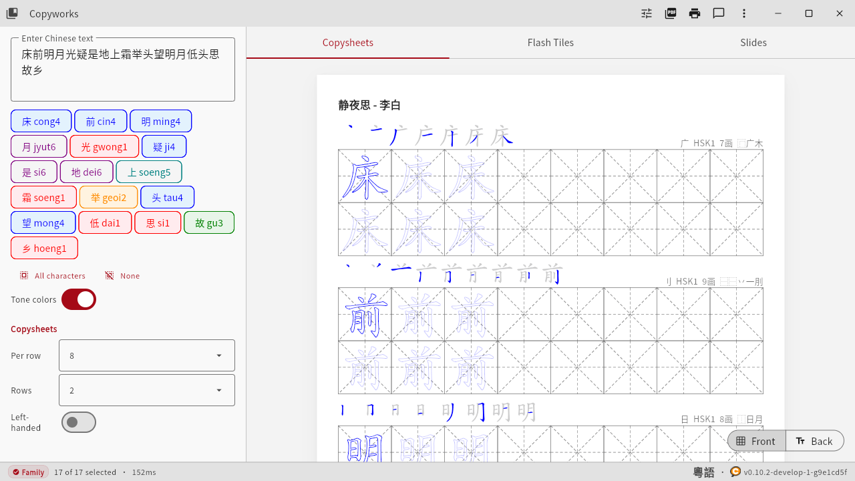855x481 pixels.
Task: Disable the Tone colors toggle
Action: (78, 299)
